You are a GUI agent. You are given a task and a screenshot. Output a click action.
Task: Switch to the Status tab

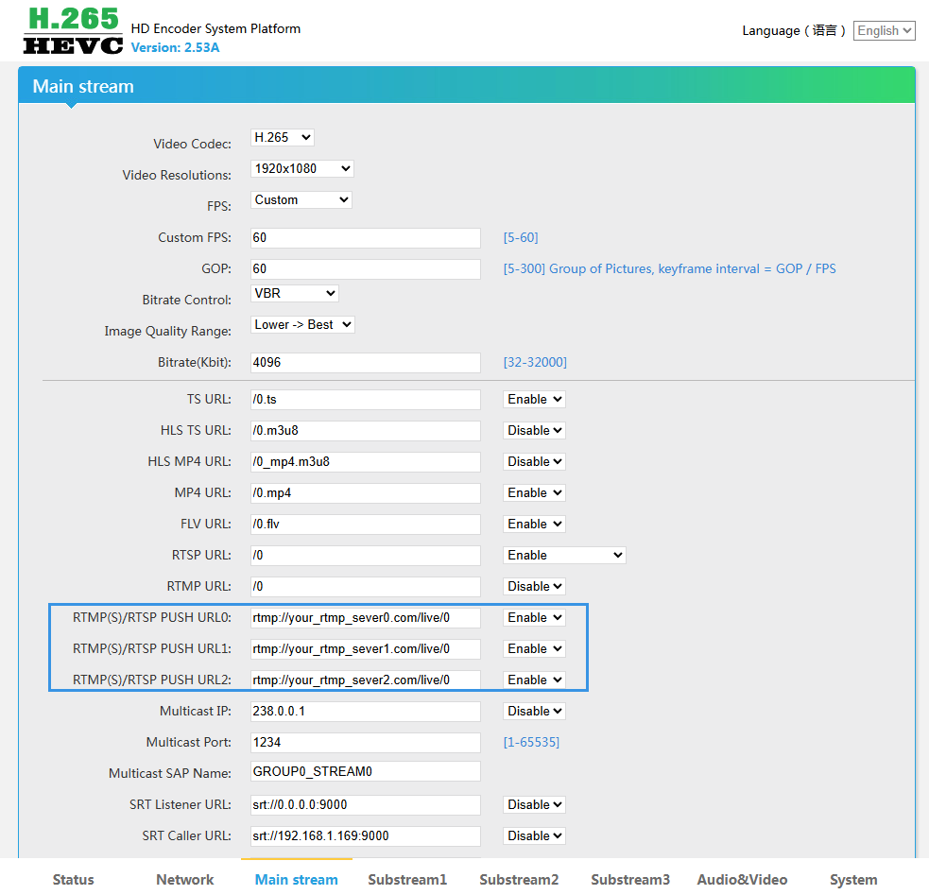pyautogui.click(x=74, y=879)
